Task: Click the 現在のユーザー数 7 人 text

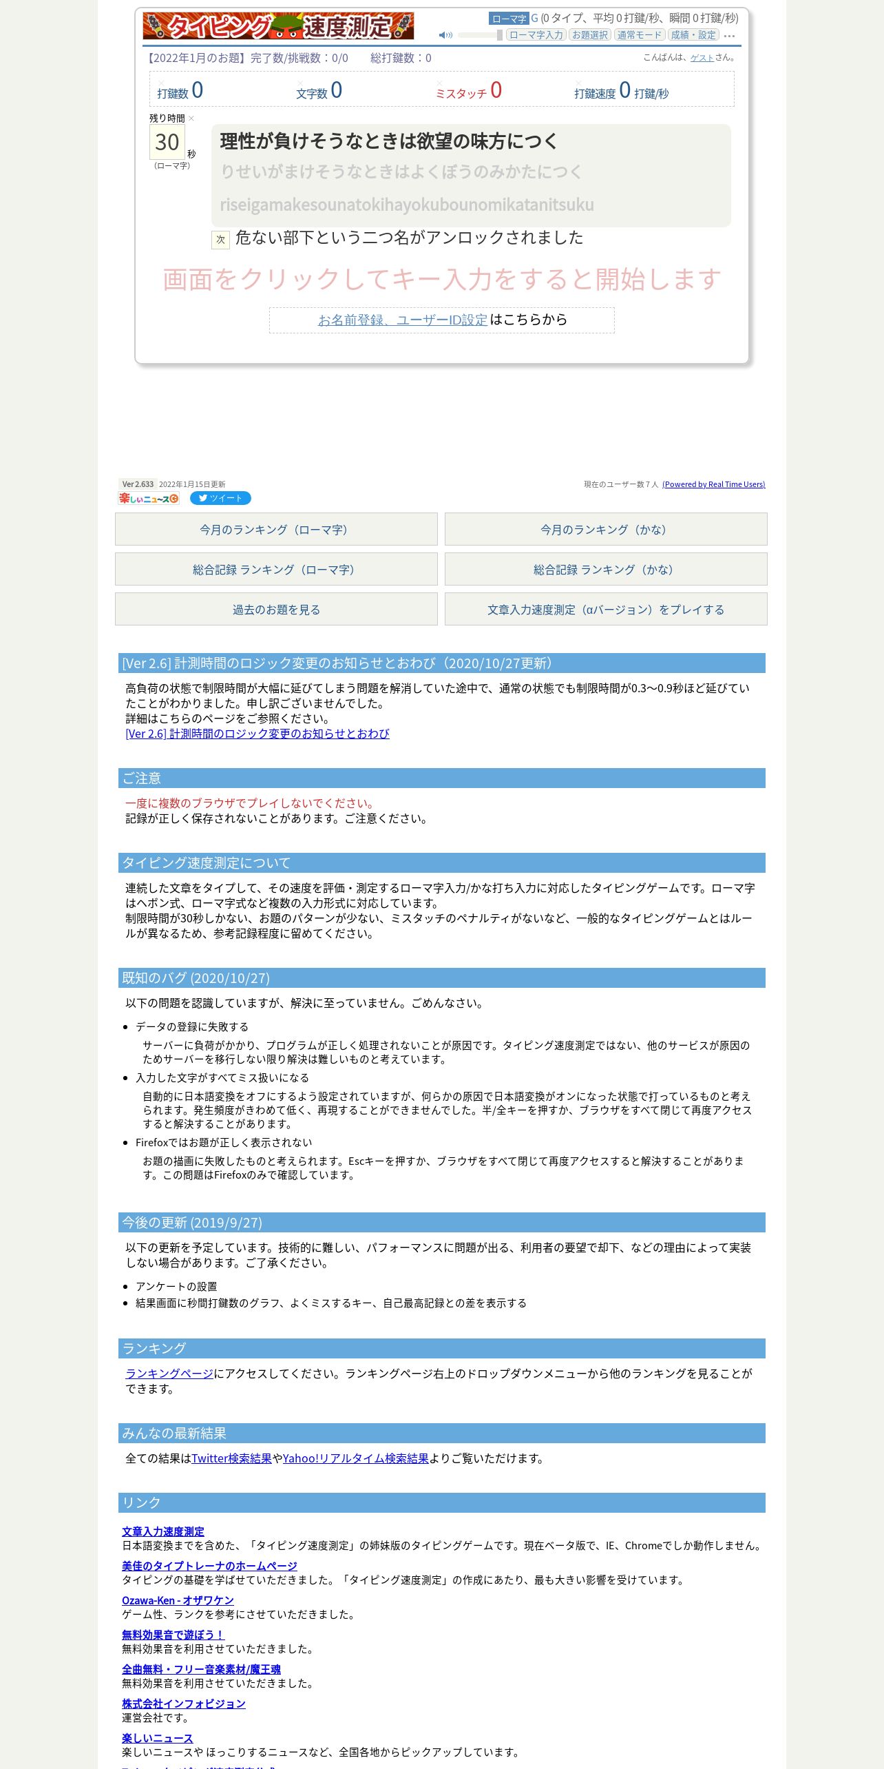Action: [x=621, y=484]
